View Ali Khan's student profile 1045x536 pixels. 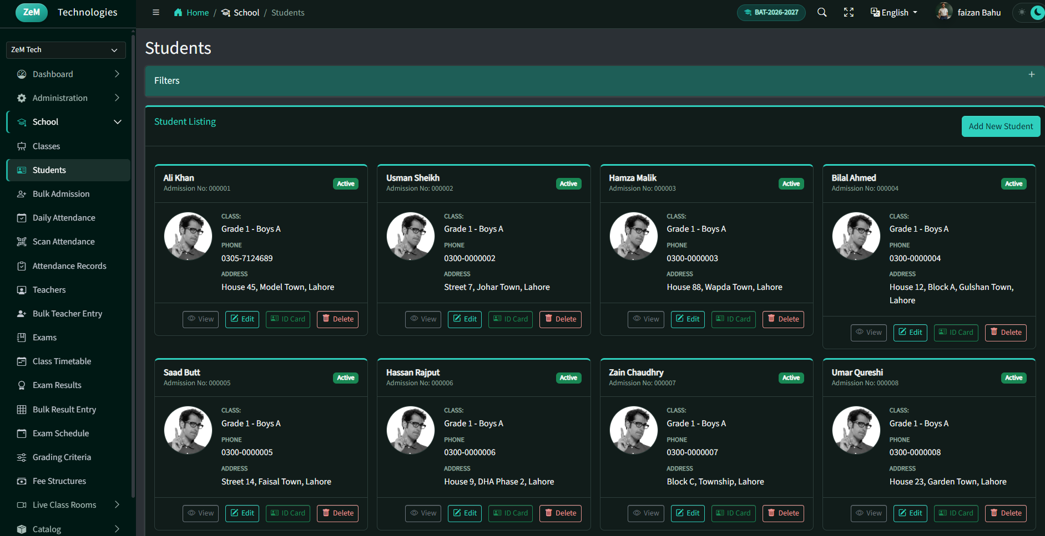(x=200, y=319)
